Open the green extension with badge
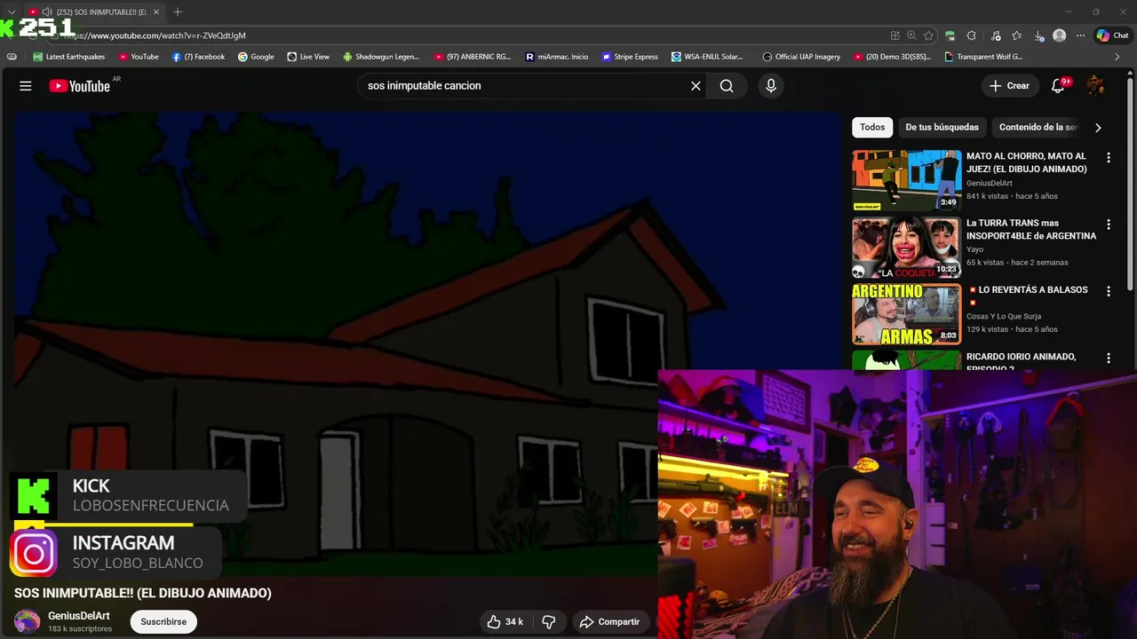Image resolution: width=1137 pixels, height=639 pixels. click(950, 35)
